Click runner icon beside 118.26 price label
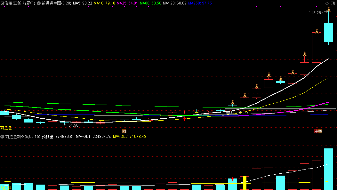The image size is (337, 190). [x=329, y=10]
